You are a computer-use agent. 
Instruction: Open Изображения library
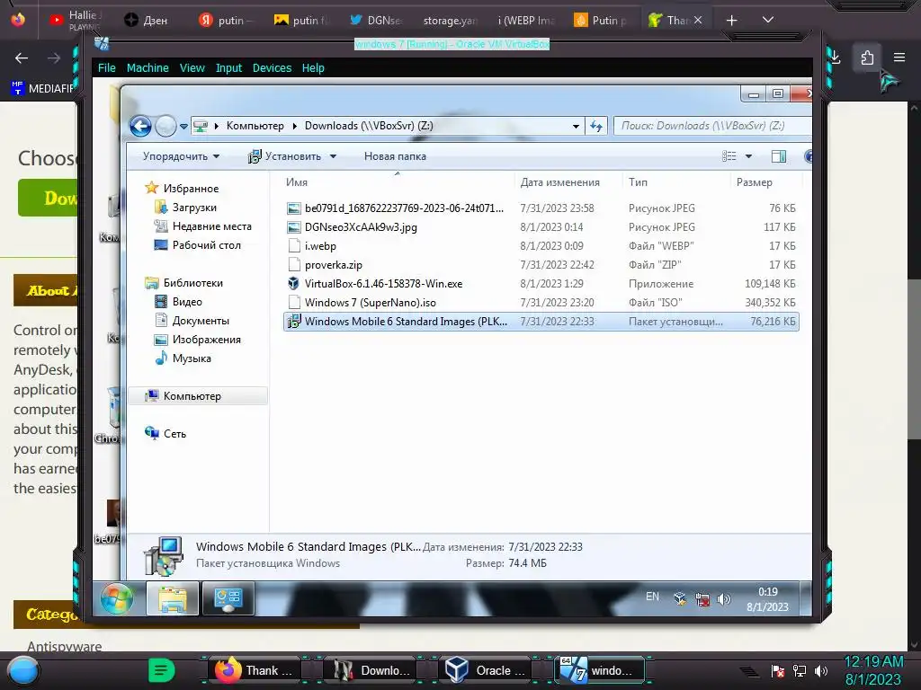(x=206, y=339)
